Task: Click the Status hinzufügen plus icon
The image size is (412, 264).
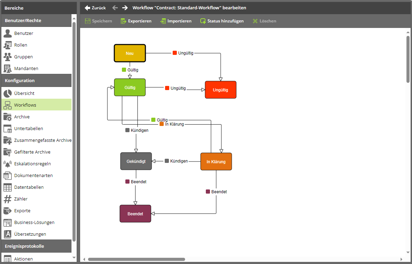Action: point(203,21)
